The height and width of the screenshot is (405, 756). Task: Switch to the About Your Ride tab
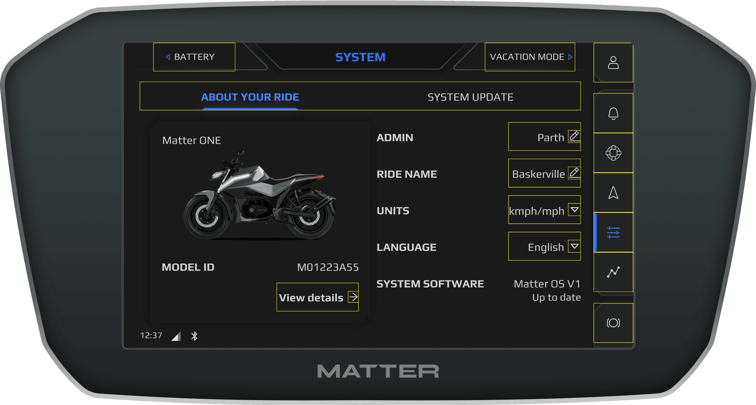point(250,97)
